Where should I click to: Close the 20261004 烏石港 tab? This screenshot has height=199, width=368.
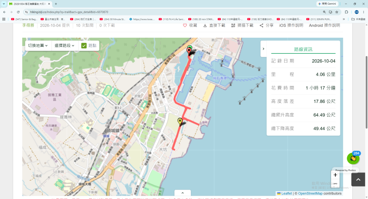pyautogui.click(x=49, y=4)
